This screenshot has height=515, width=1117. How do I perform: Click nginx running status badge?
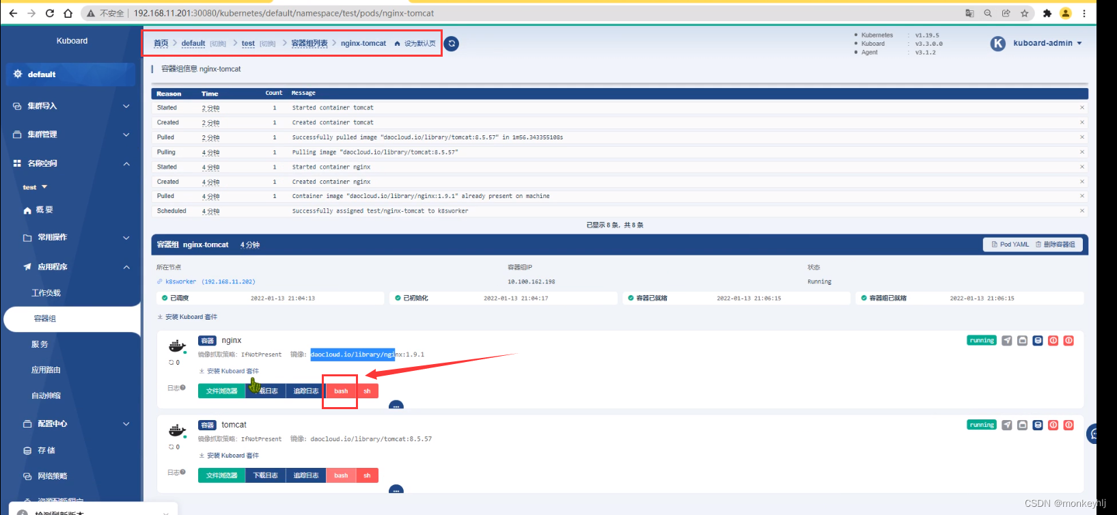[982, 340]
